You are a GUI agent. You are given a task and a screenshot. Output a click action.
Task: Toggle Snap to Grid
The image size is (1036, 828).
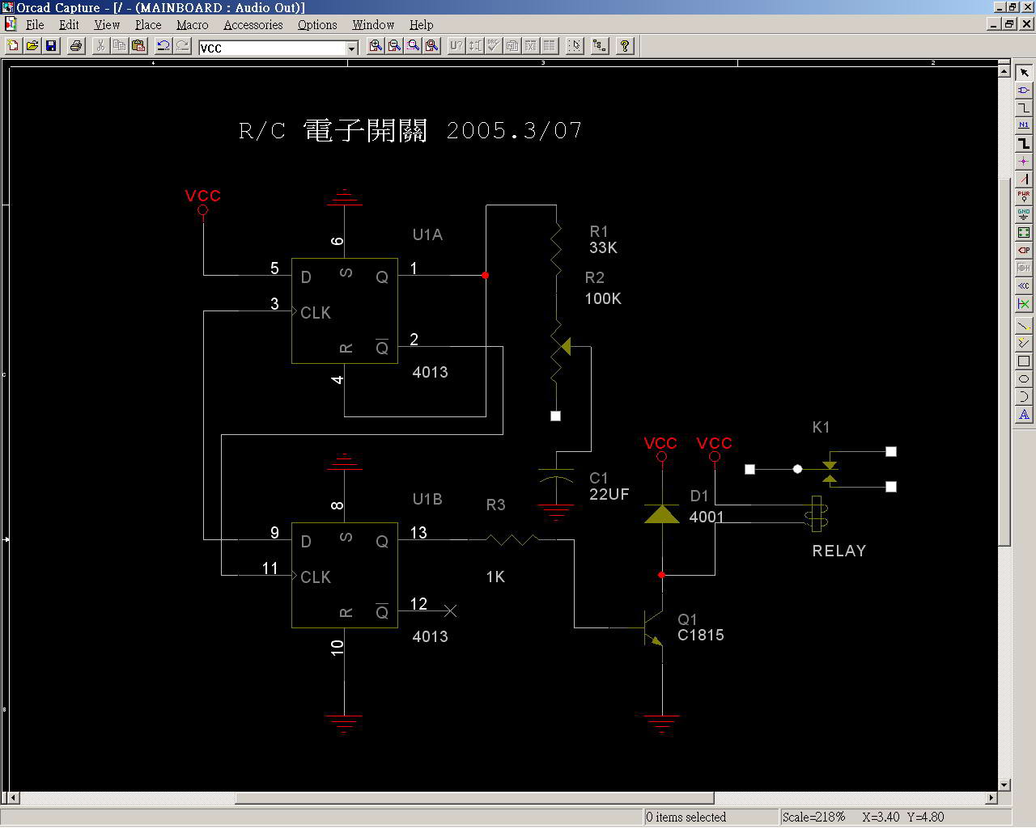(x=575, y=46)
